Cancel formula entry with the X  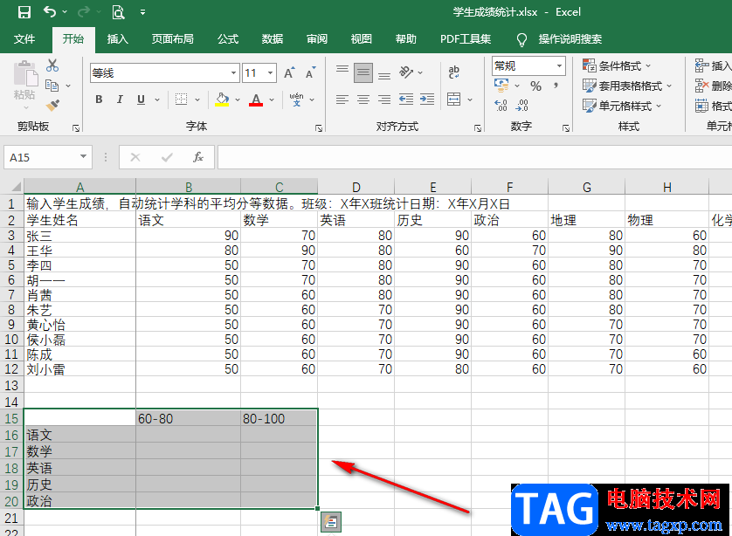tap(135, 157)
